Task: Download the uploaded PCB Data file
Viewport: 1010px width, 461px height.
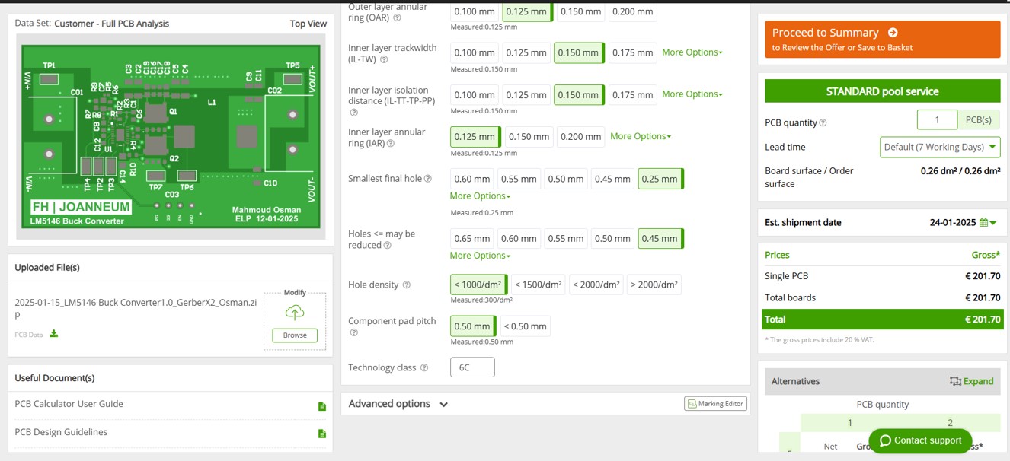Action: pos(54,333)
